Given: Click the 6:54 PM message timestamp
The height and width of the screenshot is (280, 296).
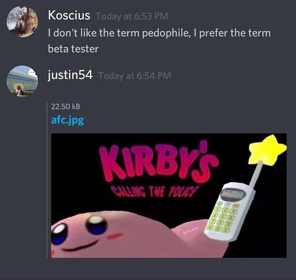Looking at the screenshot, I should coord(135,76).
